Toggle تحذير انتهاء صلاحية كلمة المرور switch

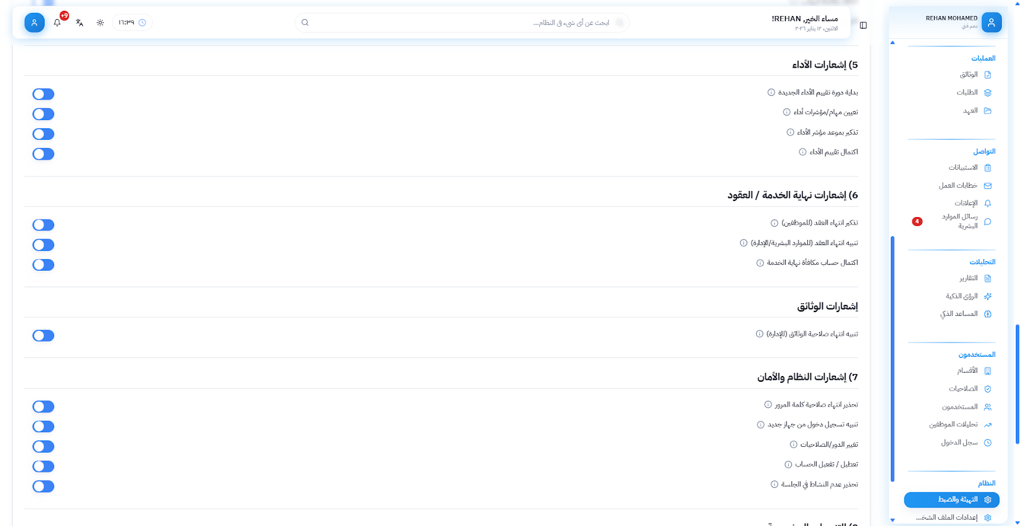(43, 407)
